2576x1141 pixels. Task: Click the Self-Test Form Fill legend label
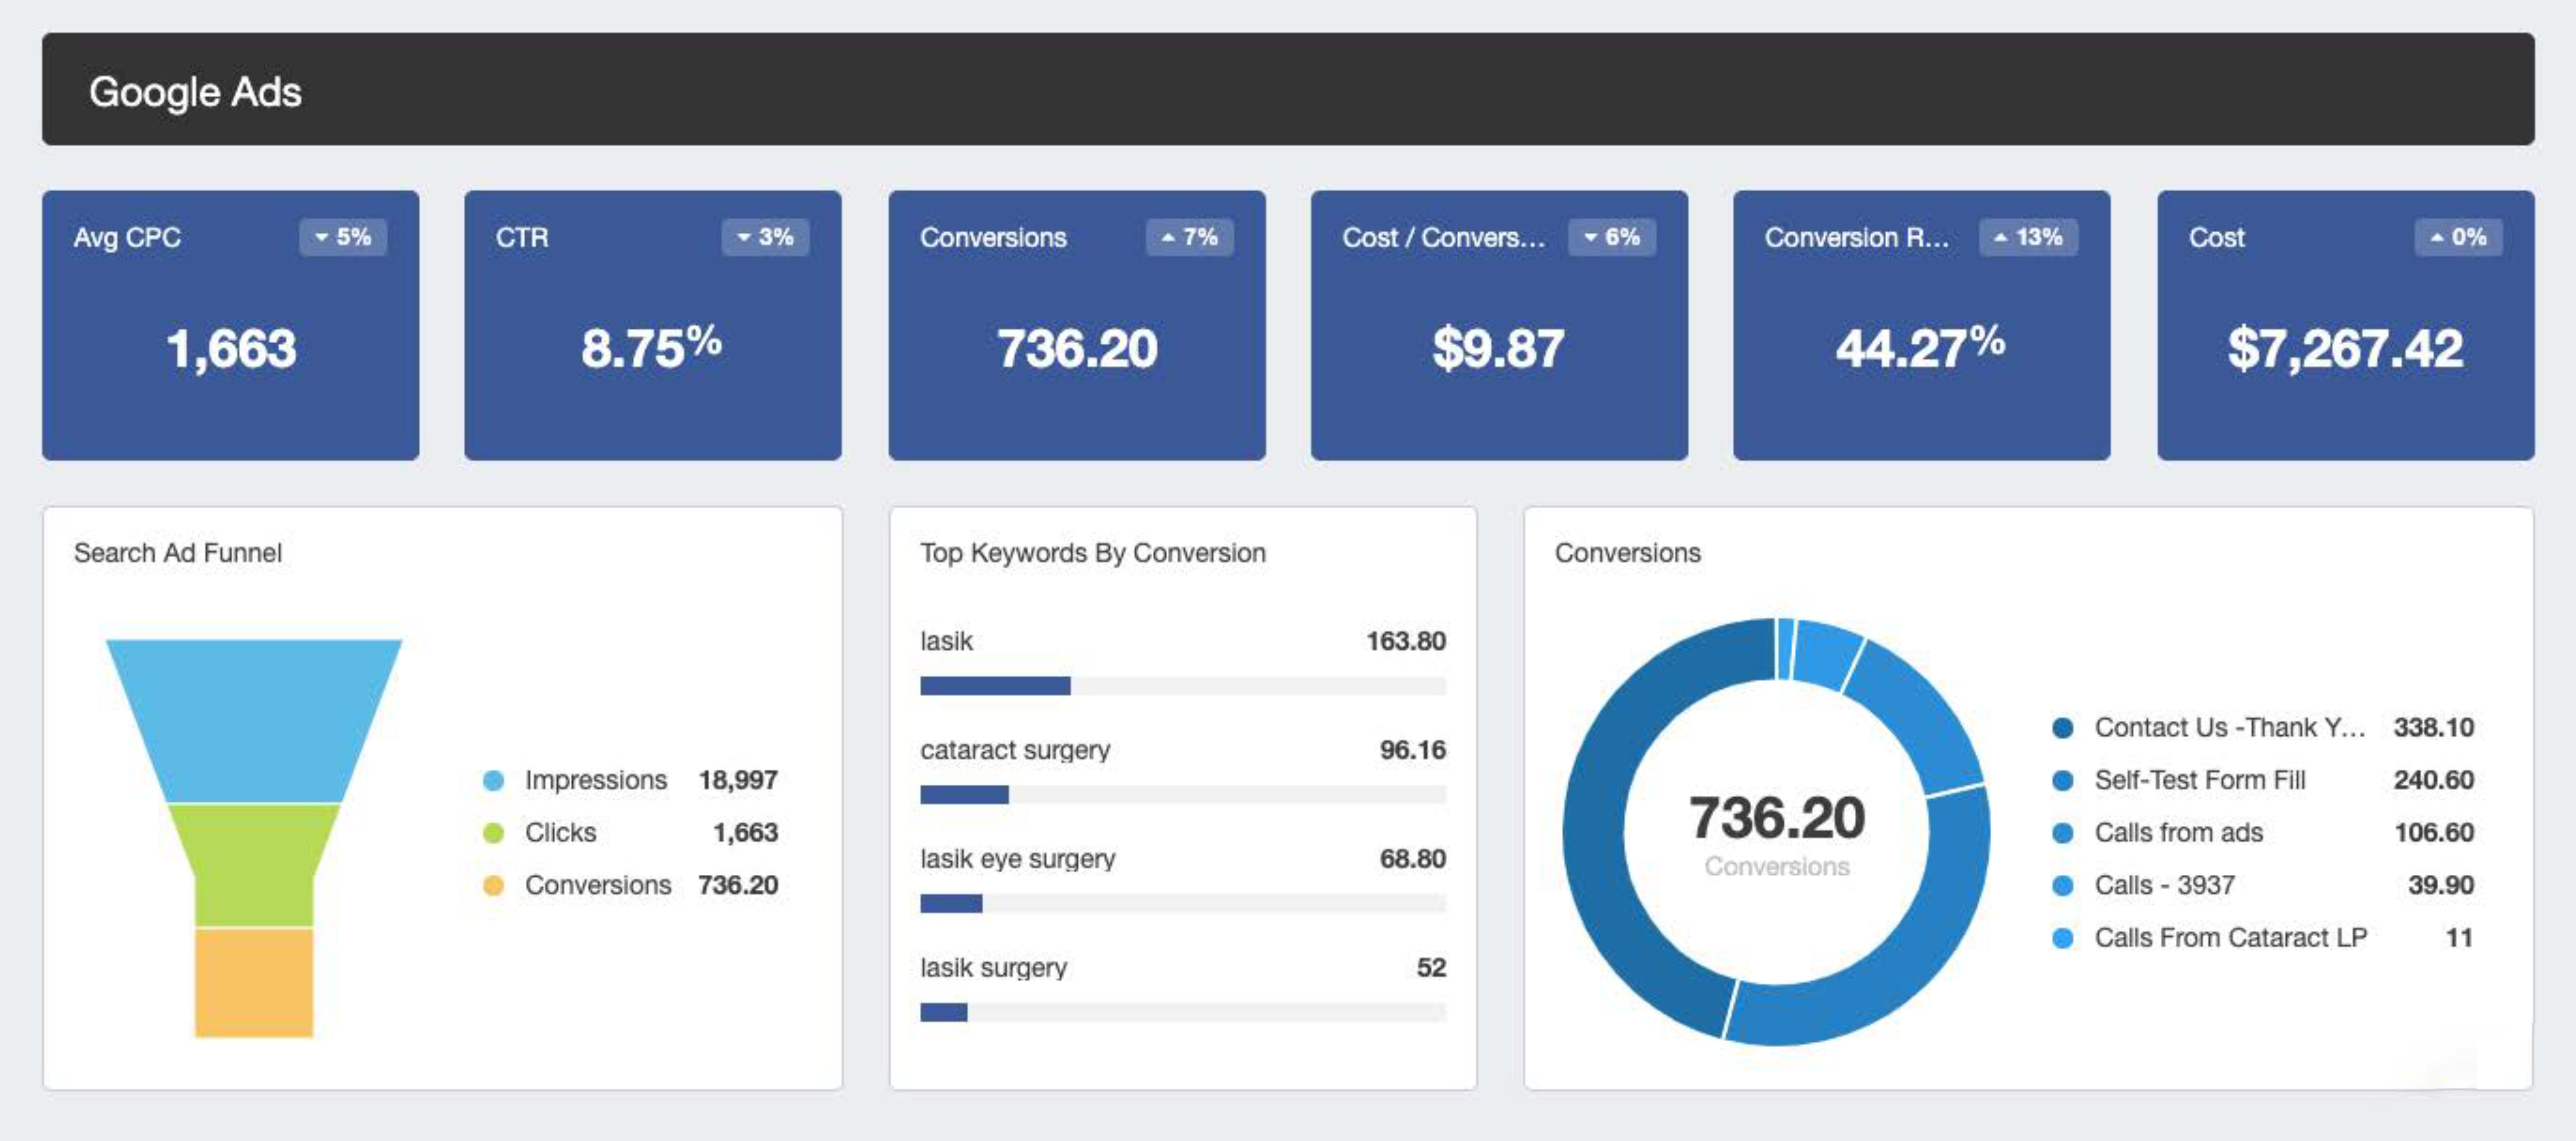pos(2200,780)
